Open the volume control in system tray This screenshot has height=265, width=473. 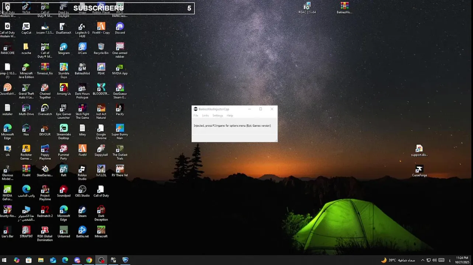434,260
